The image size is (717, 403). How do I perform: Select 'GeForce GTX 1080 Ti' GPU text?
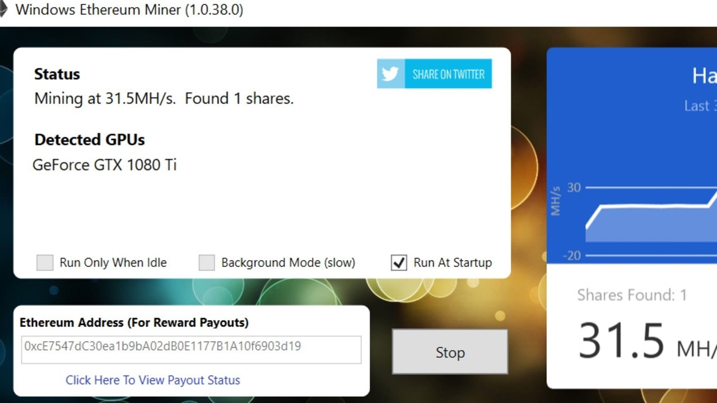(105, 165)
